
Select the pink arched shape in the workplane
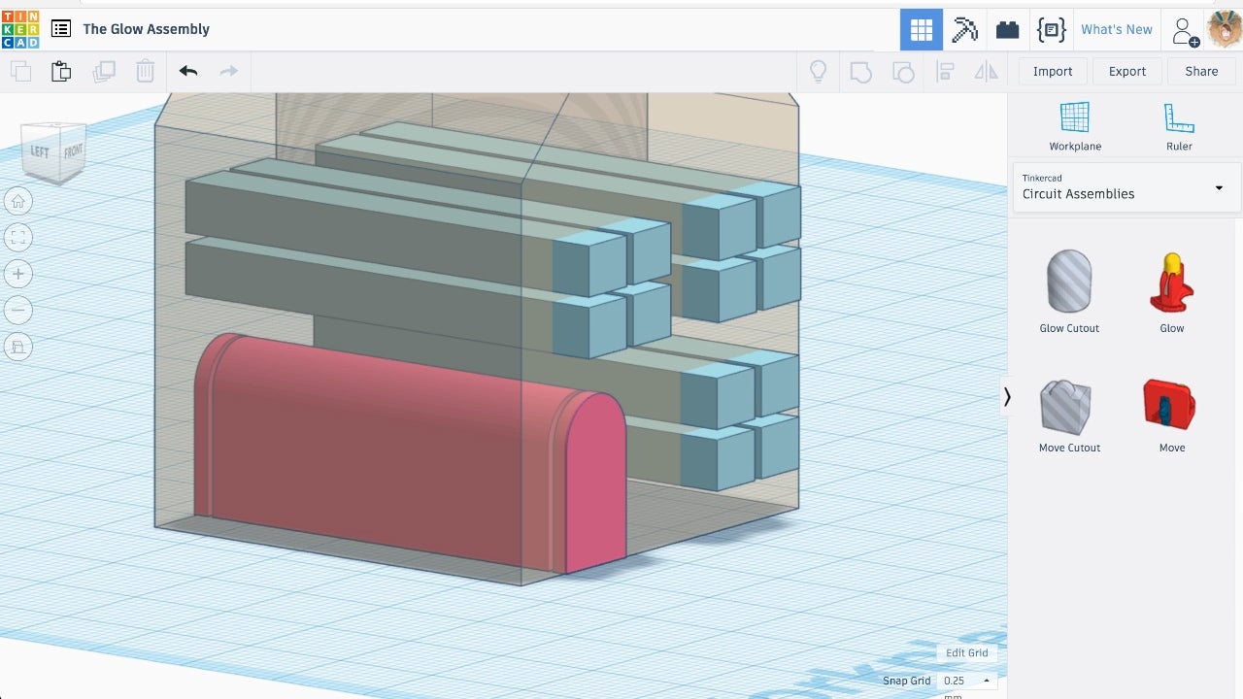pyautogui.click(x=408, y=451)
